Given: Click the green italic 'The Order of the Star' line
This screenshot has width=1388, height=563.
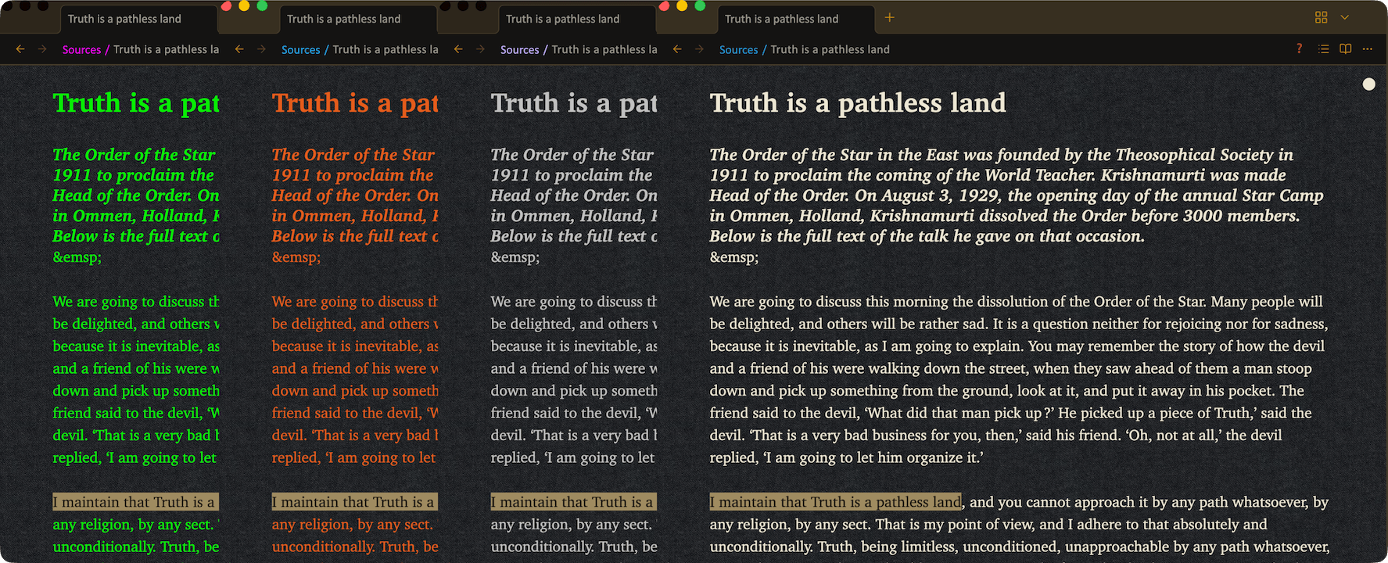Looking at the screenshot, I should tap(134, 155).
